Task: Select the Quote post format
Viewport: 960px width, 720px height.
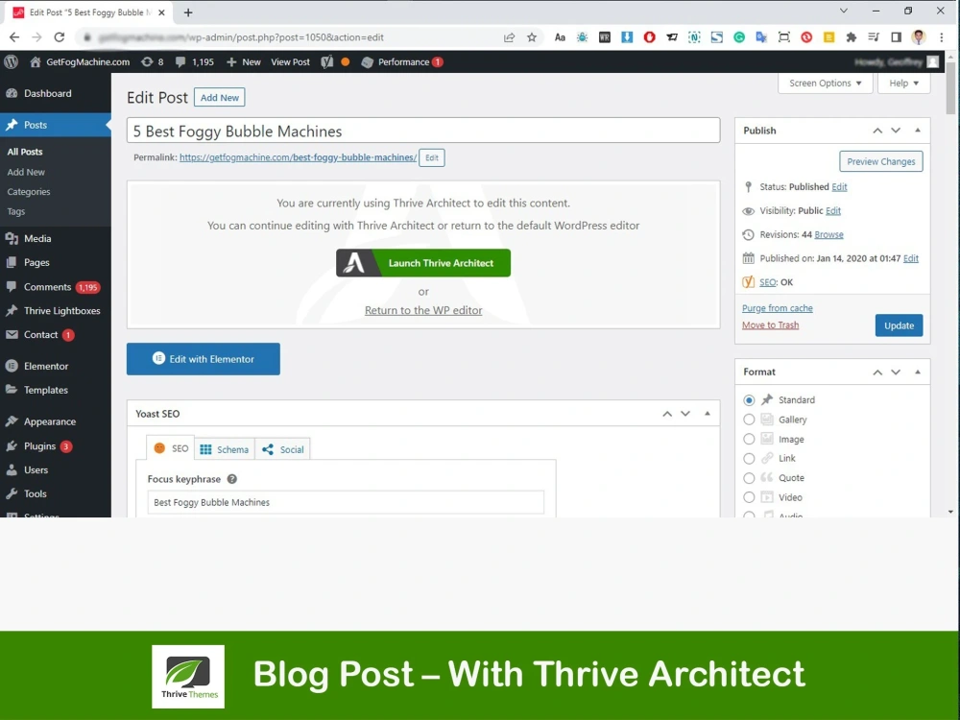Action: coord(749,477)
